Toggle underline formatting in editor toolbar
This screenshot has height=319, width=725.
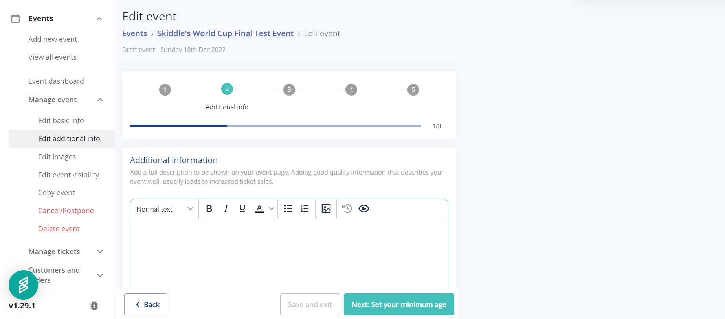tap(242, 209)
